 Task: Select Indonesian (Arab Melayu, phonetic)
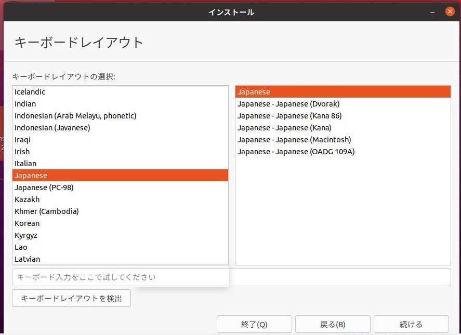click(120, 116)
